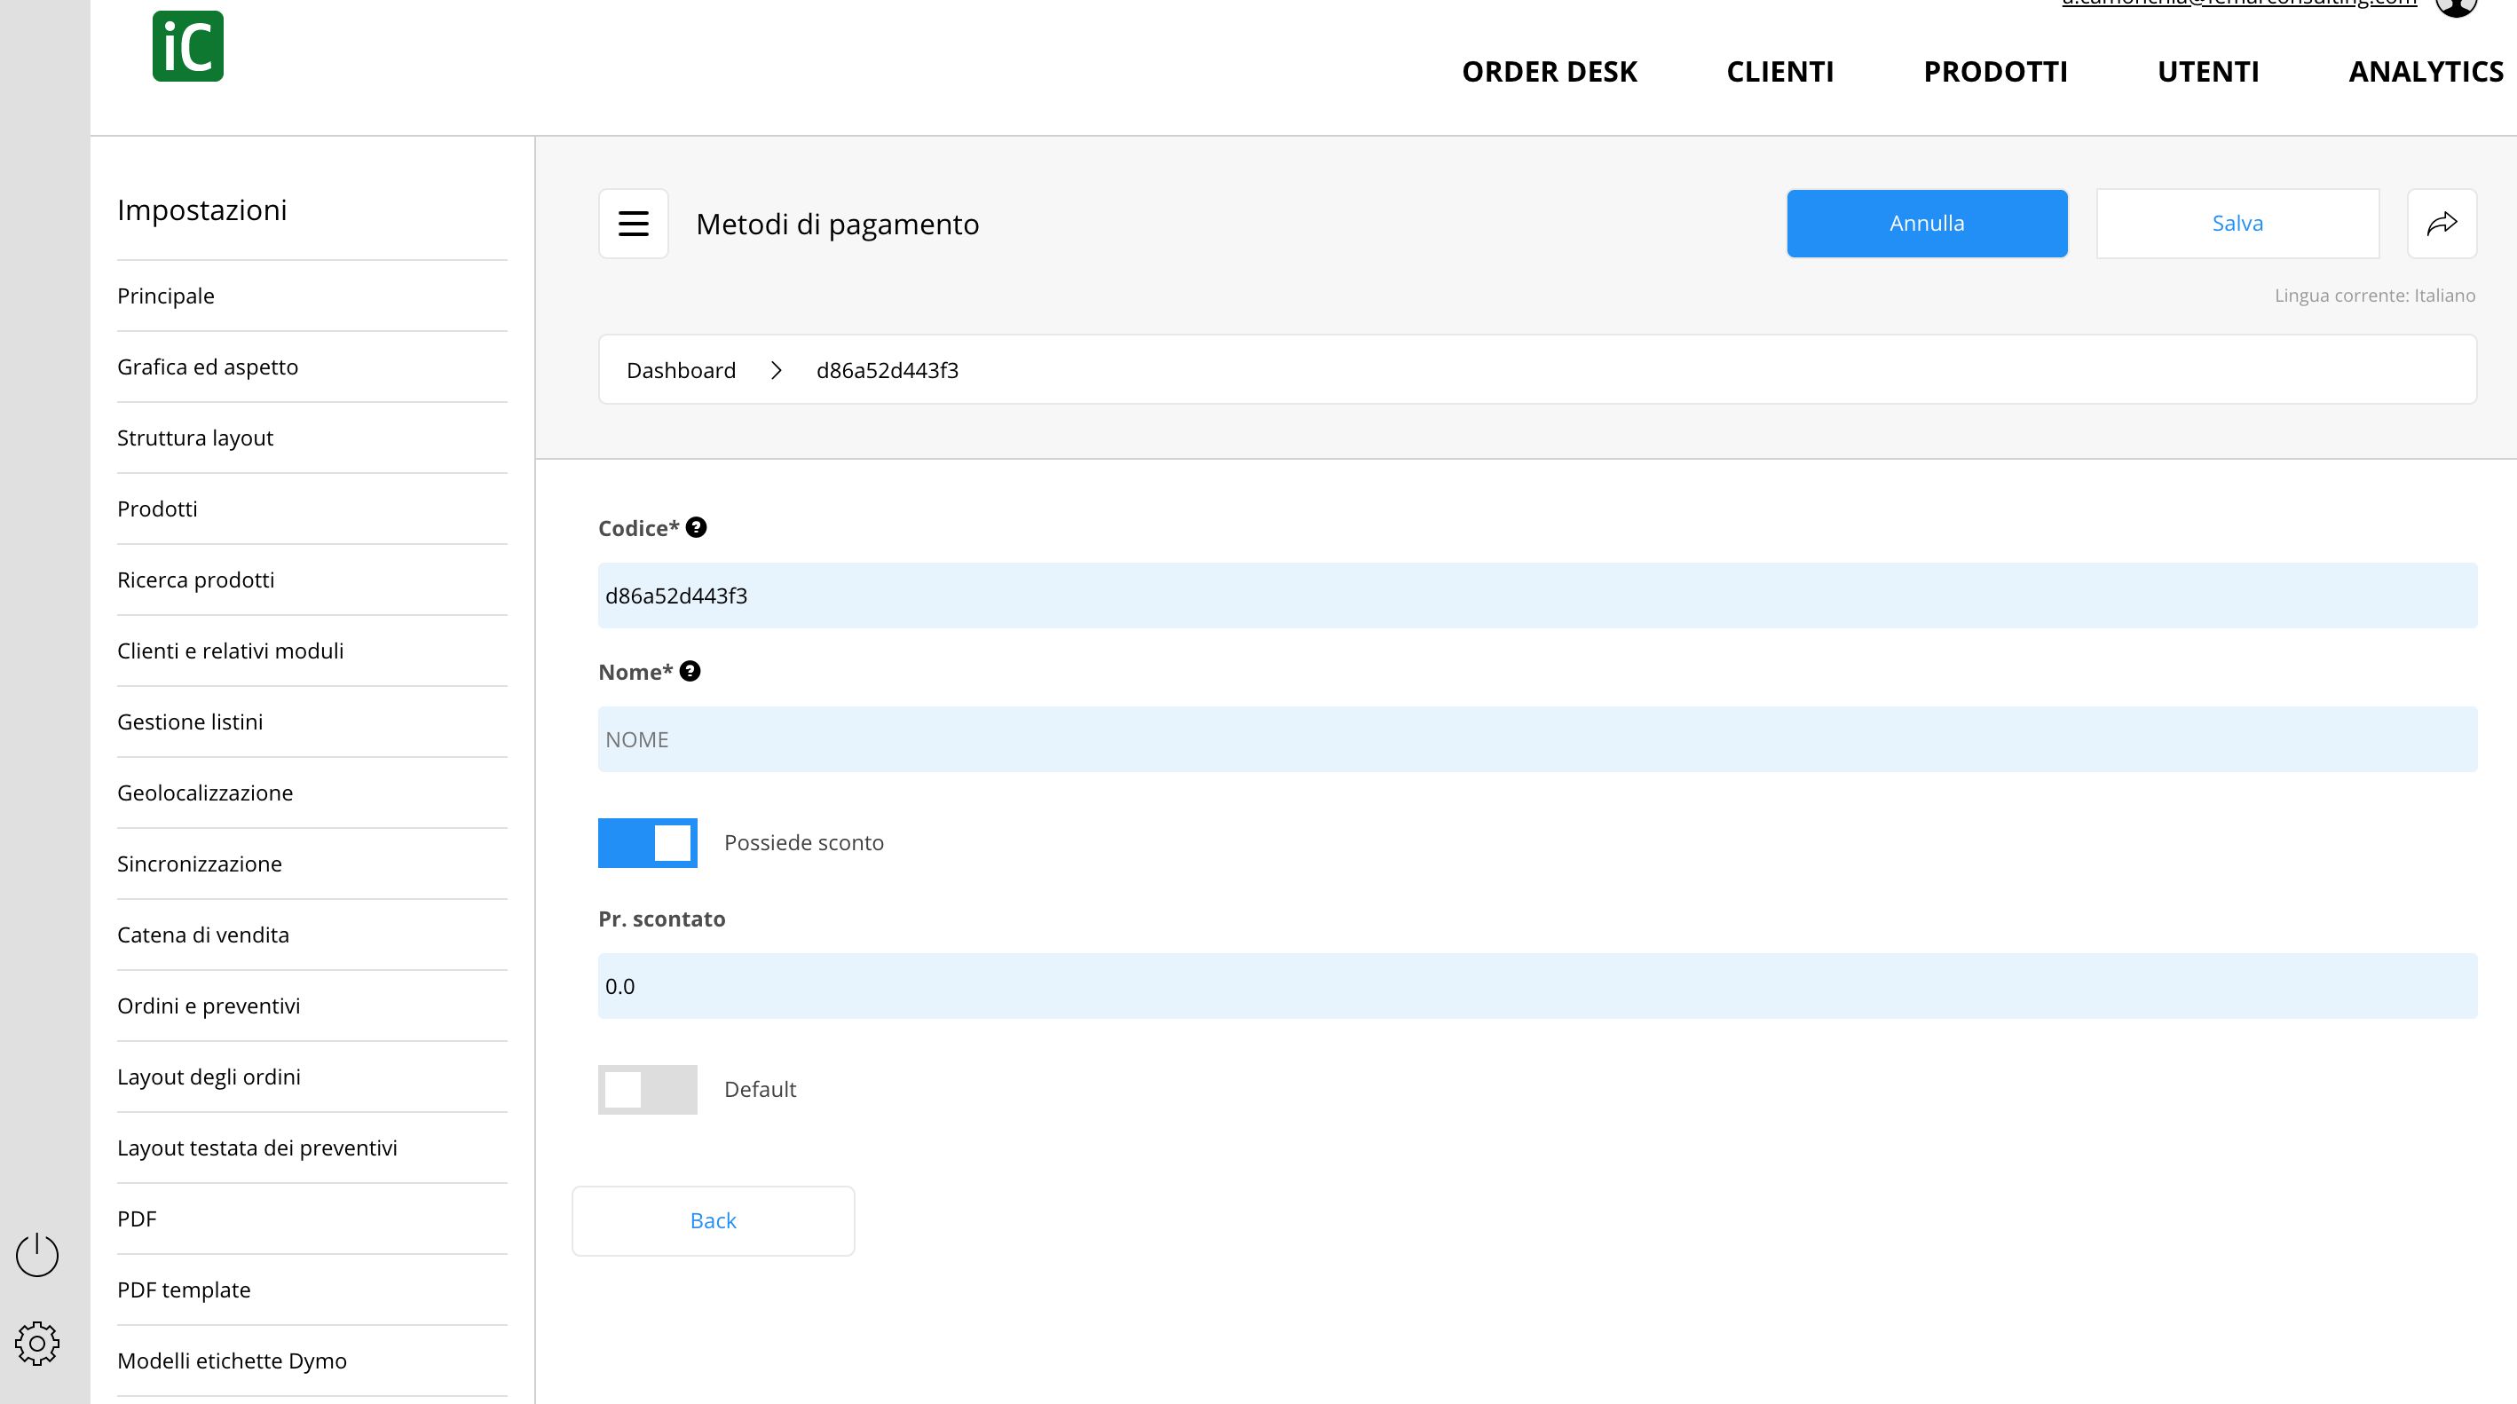Image resolution: width=2517 pixels, height=1404 pixels.
Task: Open the PRODOTTI menu
Action: [x=1995, y=71]
